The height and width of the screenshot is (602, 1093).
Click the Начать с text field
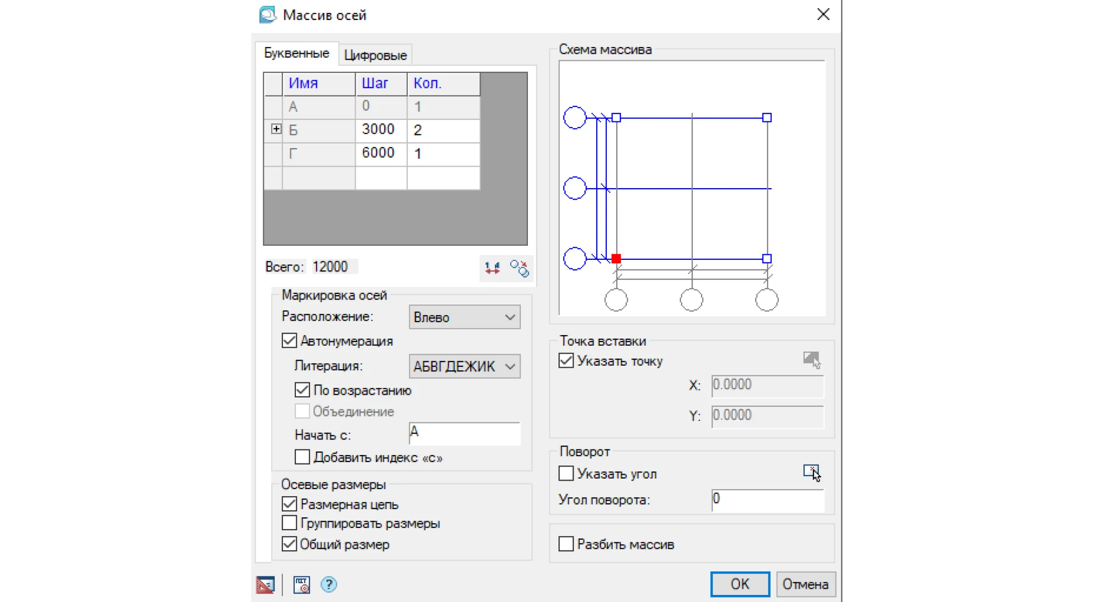(x=464, y=433)
